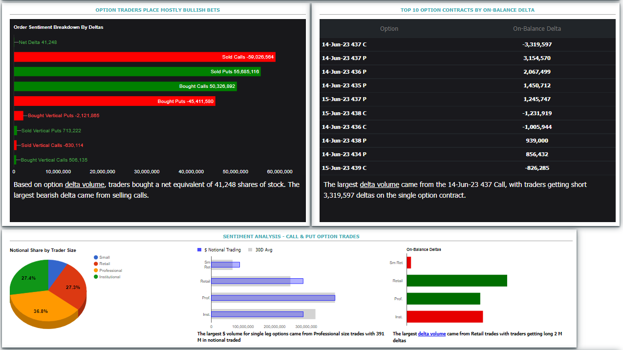Select the Bought Puts red bar

114,102
